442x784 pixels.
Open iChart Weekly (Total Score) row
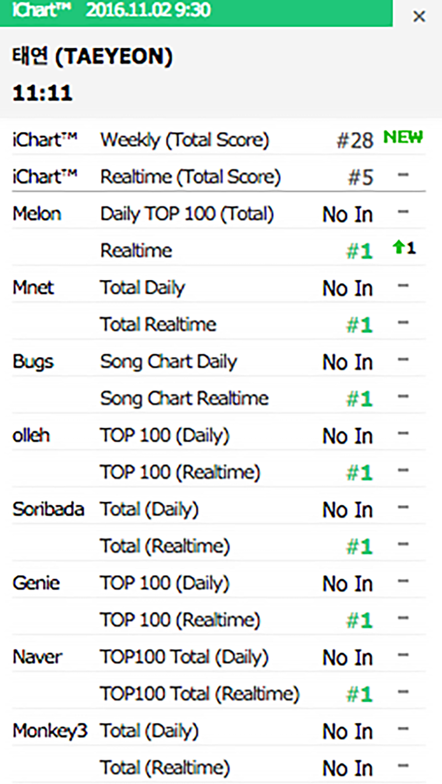[185, 140]
